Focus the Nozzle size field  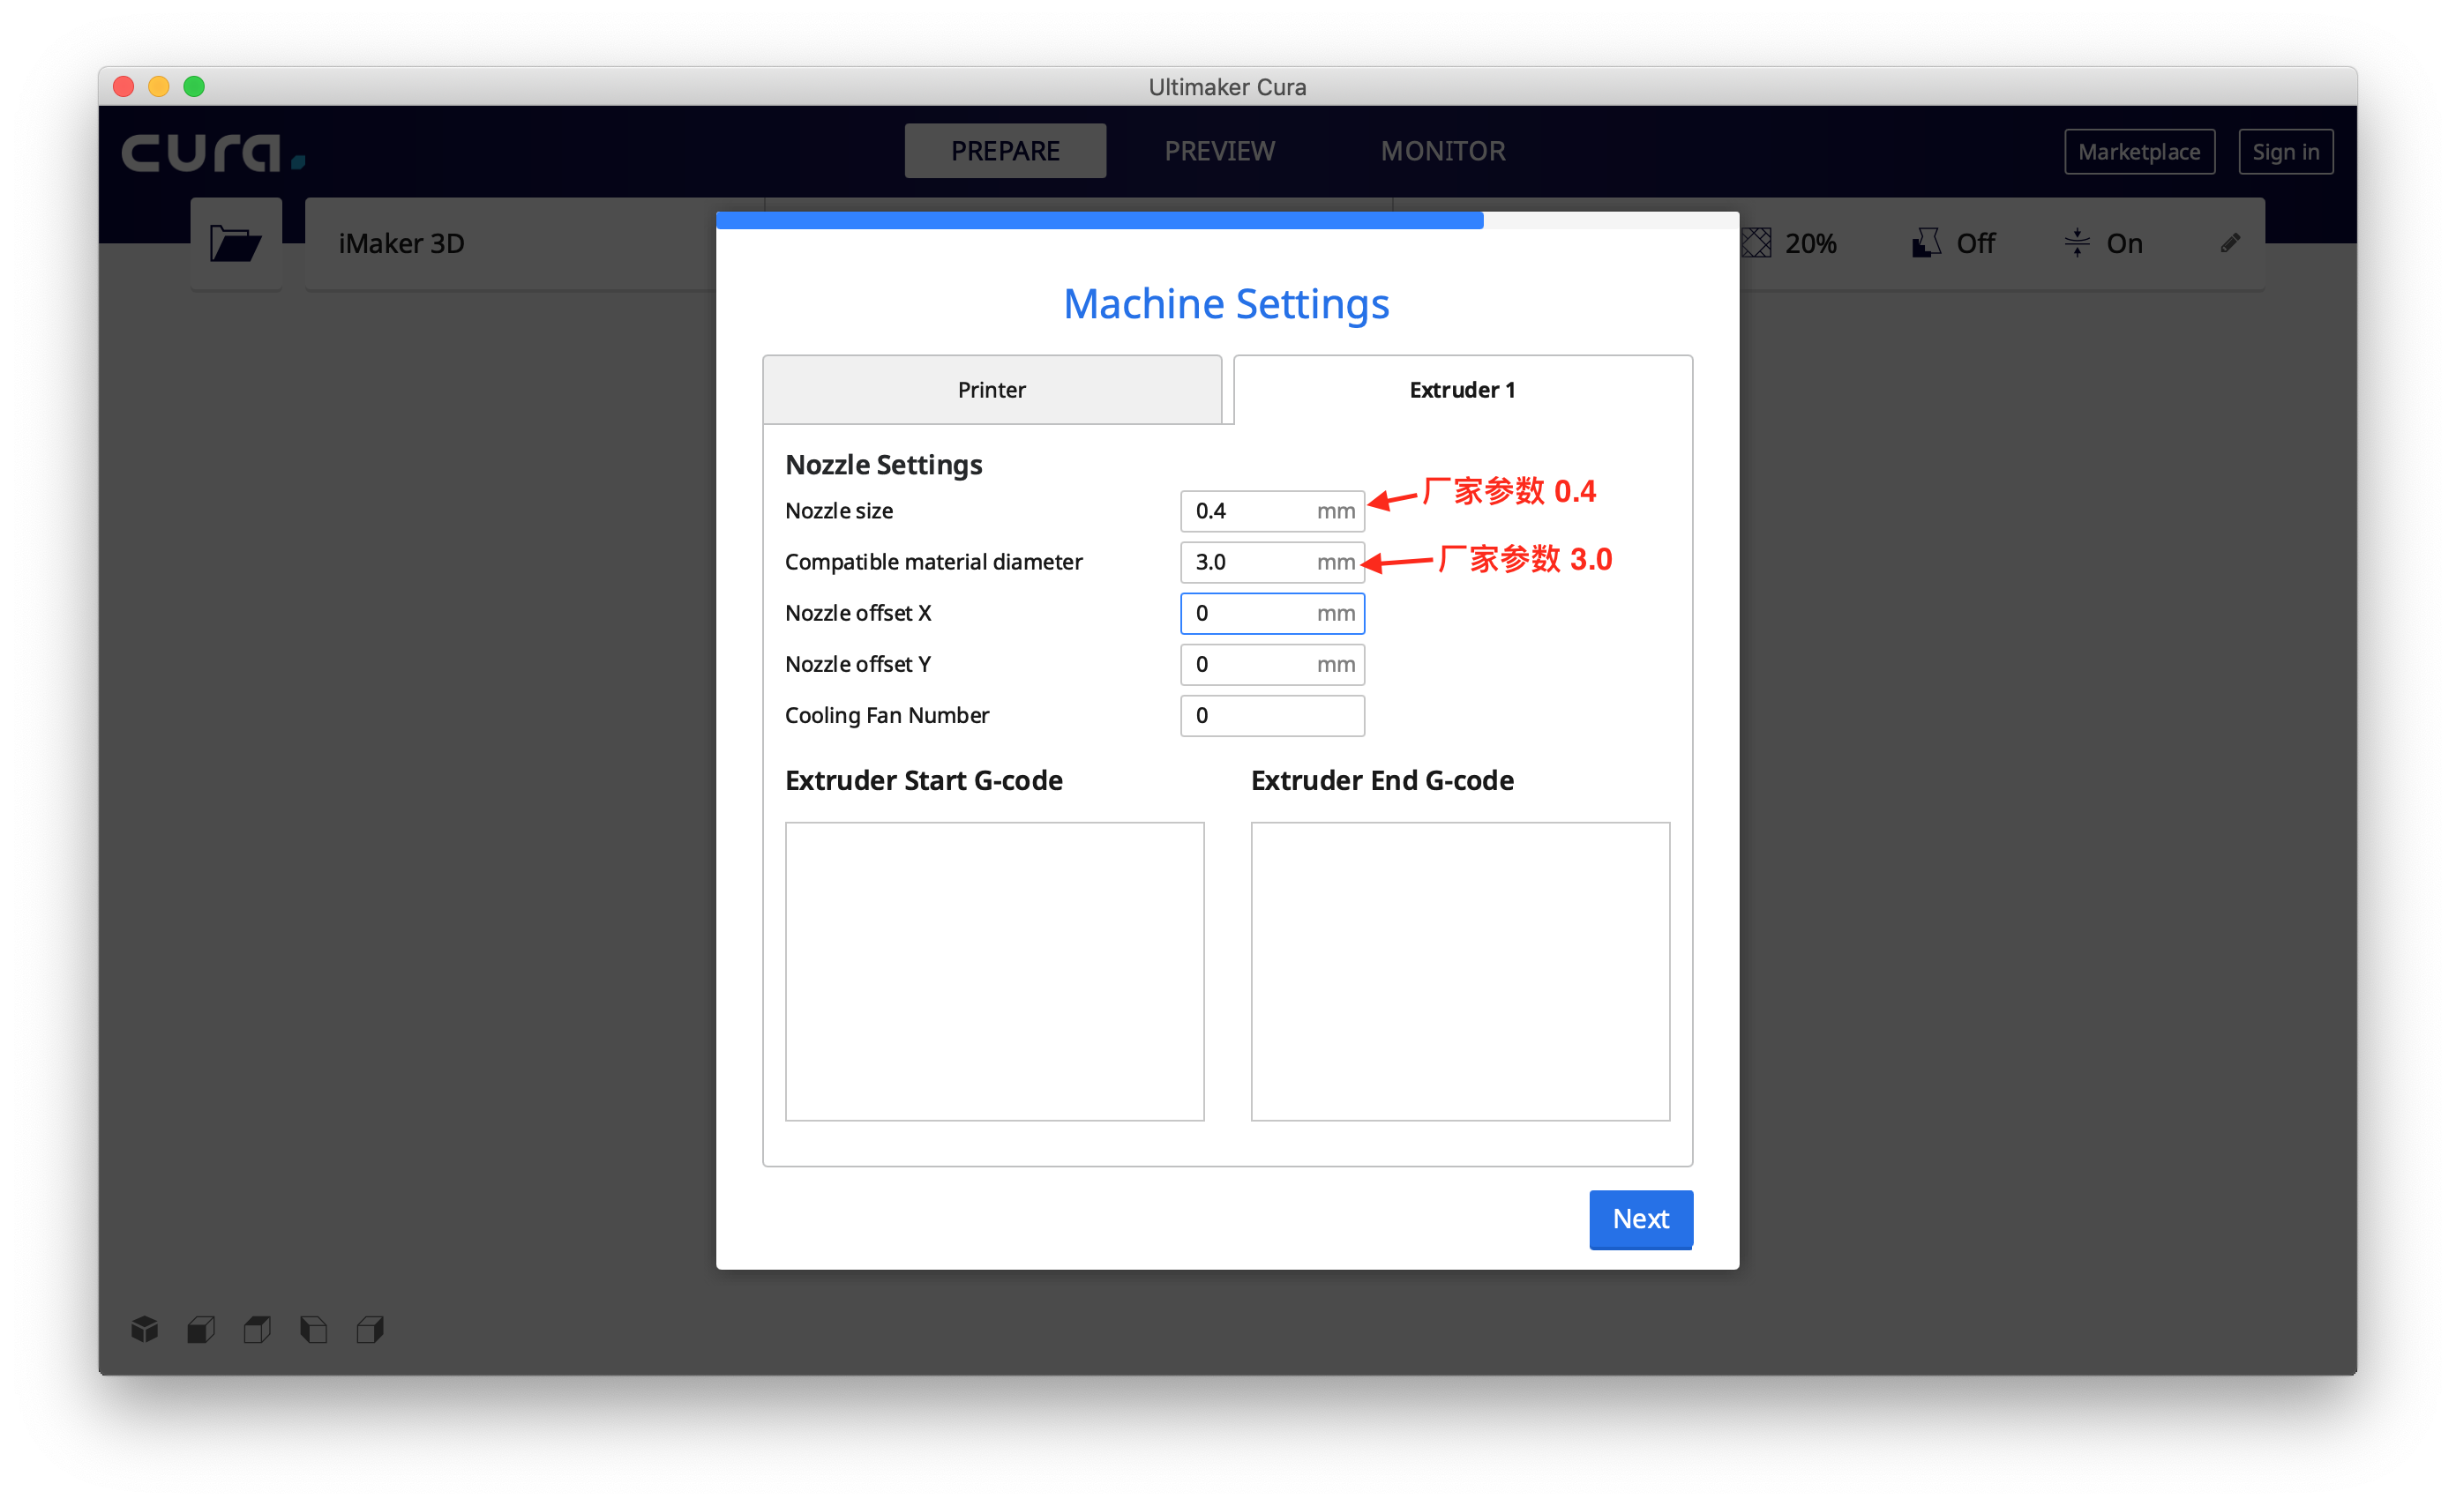point(1272,511)
